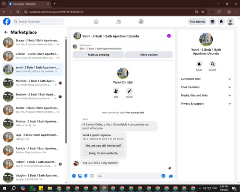Screen dimensions: 240x192
Task: Open the notifications bell in the header
Action: point(221,22)
